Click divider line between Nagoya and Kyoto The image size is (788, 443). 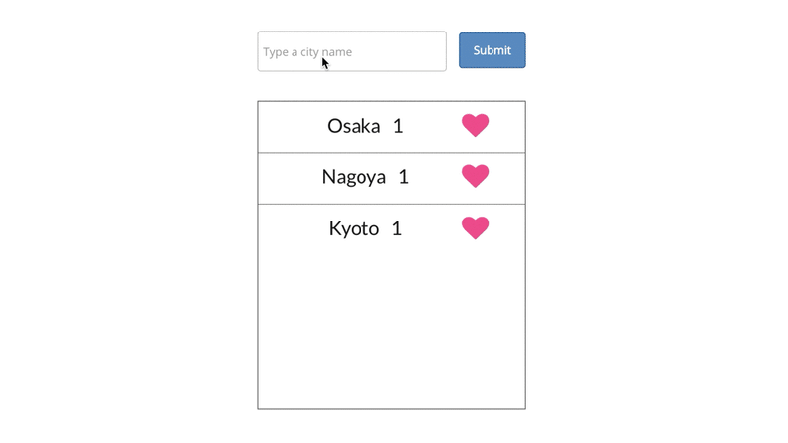pyautogui.click(x=391, y=204)
